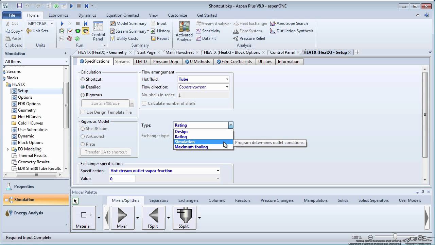Open Data Fit analysis
Viewport: 435px width, 245px height.
click(x=206, y=38)
